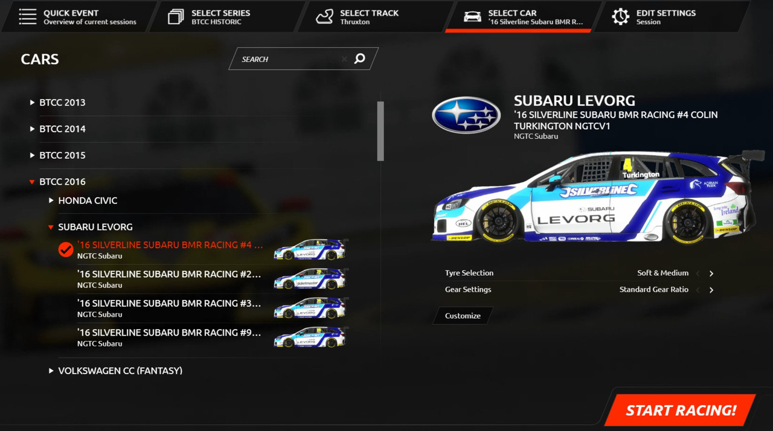The height and width of the screenshot is (431, 773).
Task: Click the Start Racing! button
Action: point(681,410)
